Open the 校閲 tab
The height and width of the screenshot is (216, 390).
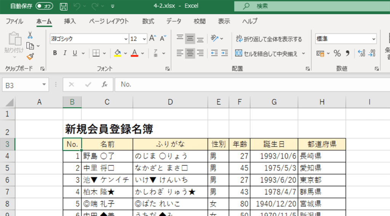(x=200, y=21)
